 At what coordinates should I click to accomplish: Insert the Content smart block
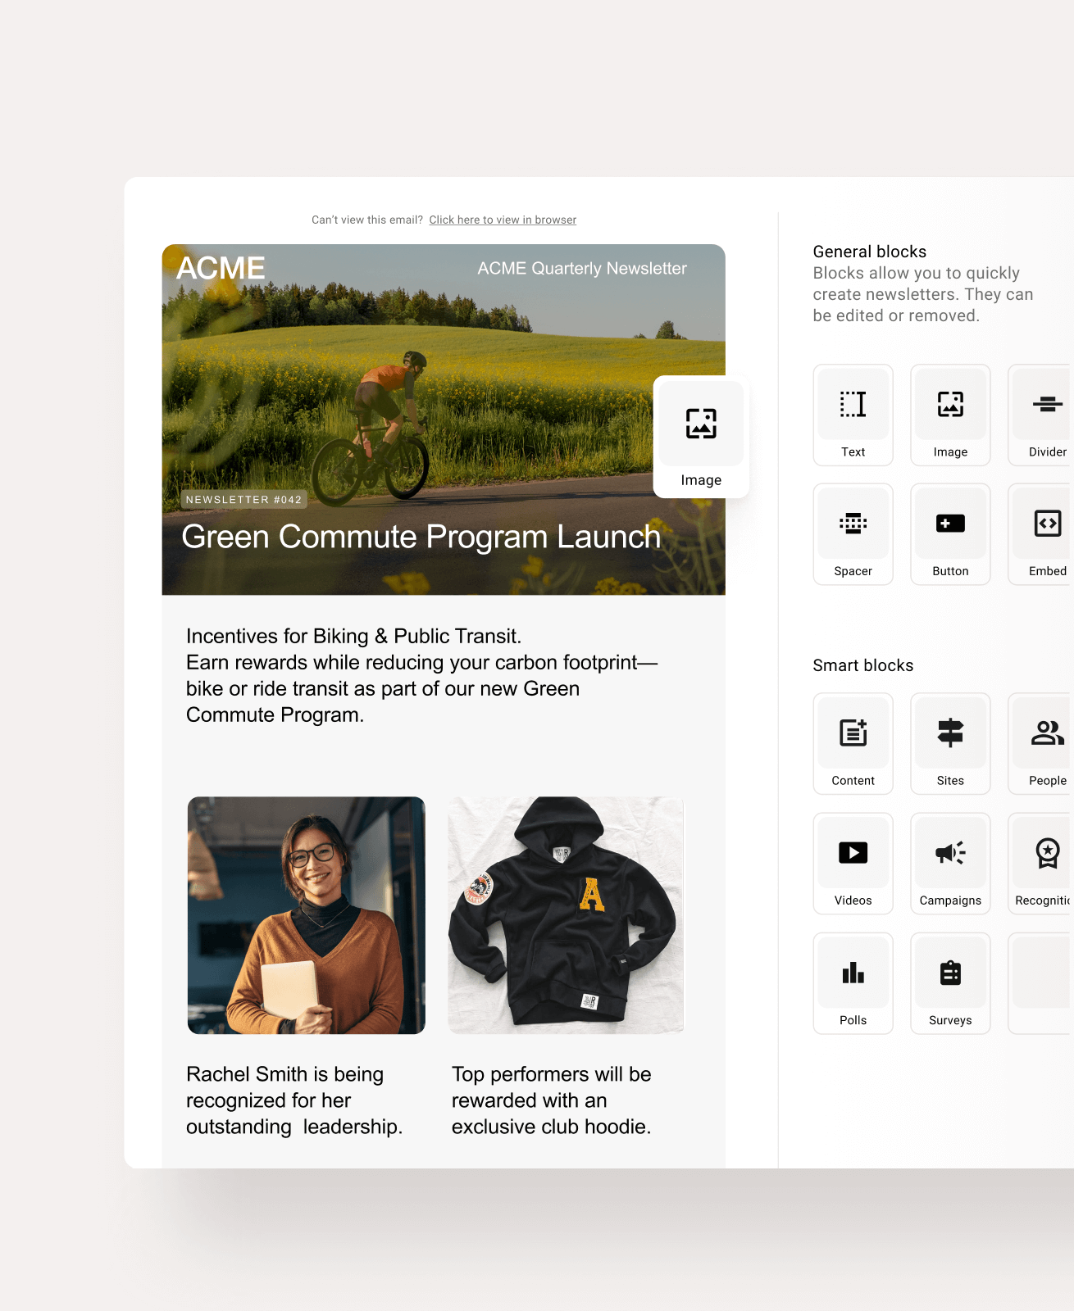pos(853,743)
